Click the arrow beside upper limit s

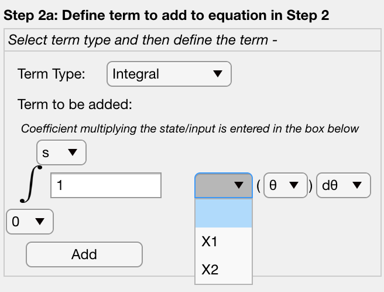(73, 152)
